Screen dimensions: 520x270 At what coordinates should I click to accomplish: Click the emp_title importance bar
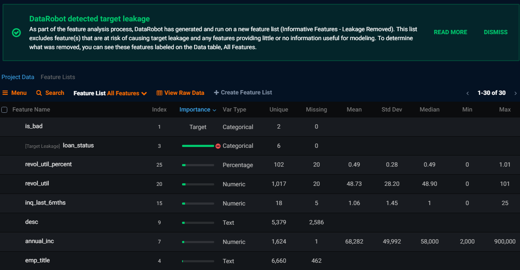pos(198,261)
